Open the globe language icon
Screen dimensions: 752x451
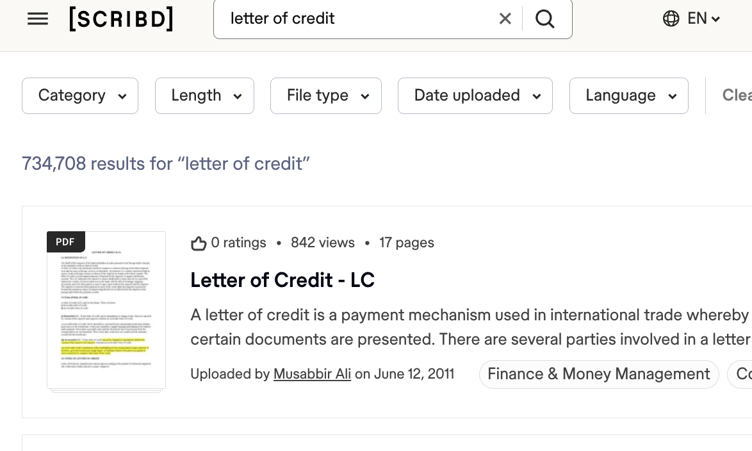(671, 19)
